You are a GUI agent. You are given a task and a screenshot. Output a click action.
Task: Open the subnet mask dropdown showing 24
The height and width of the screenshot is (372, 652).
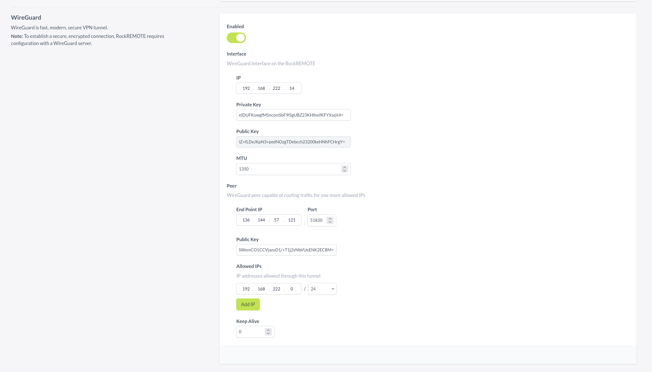click(x=322, y=289)
